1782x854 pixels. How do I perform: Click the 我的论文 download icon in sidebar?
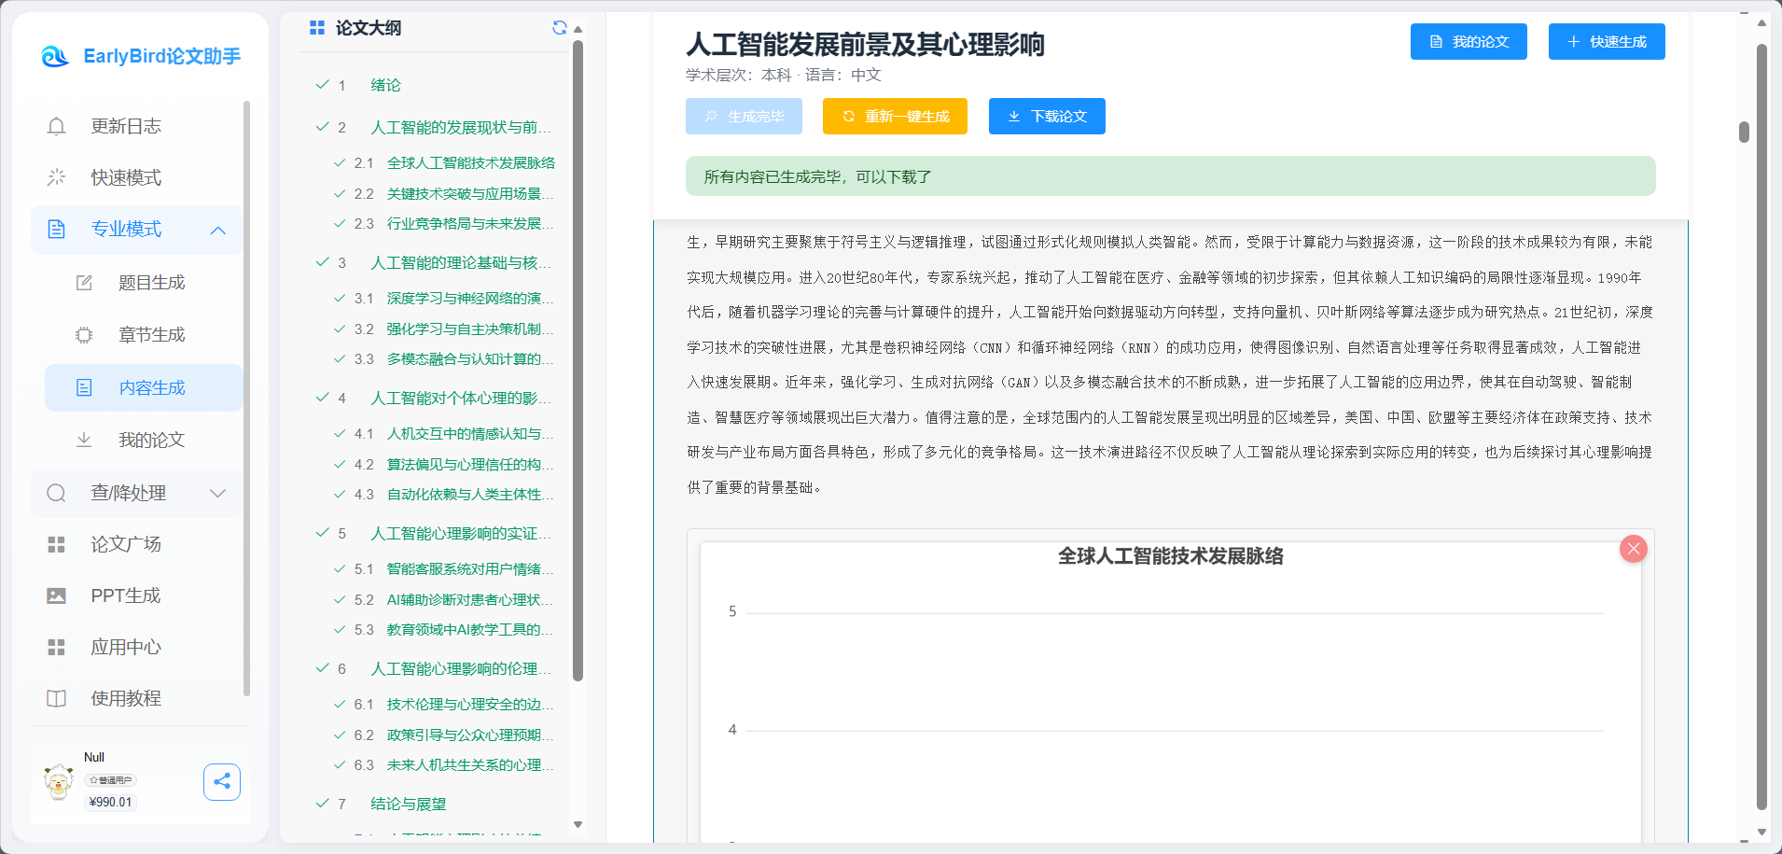[84, 439]
